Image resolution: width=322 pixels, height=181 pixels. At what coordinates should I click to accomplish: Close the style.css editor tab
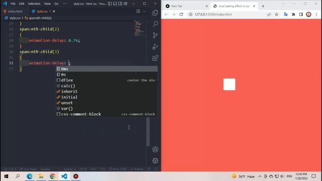54,11
